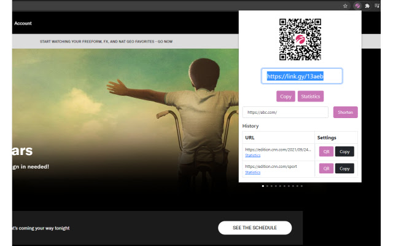Click the Start Watching Go Now banner
The height and width of the screenshot is (246, 393).
(106, 41)
